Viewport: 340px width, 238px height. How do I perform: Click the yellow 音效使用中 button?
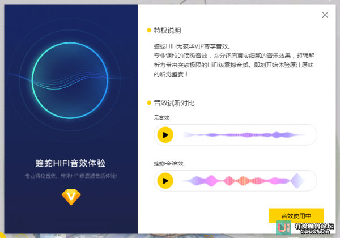(x=296, y=216)
